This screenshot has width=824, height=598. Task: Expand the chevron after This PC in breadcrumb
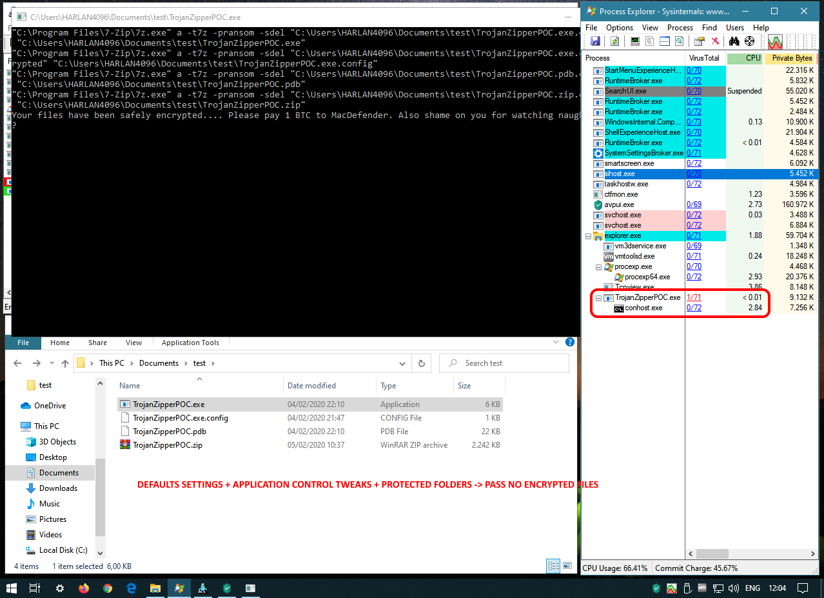click(x=132, y=363)
